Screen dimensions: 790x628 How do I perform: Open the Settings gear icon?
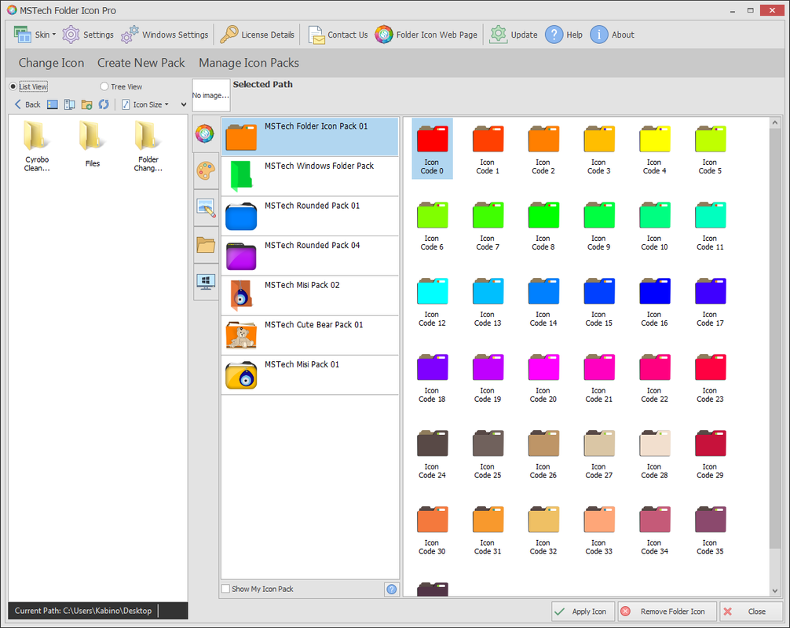(x=71, y=35)
